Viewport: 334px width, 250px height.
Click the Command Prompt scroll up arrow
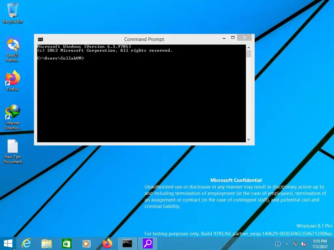click(x=249, y=48)
